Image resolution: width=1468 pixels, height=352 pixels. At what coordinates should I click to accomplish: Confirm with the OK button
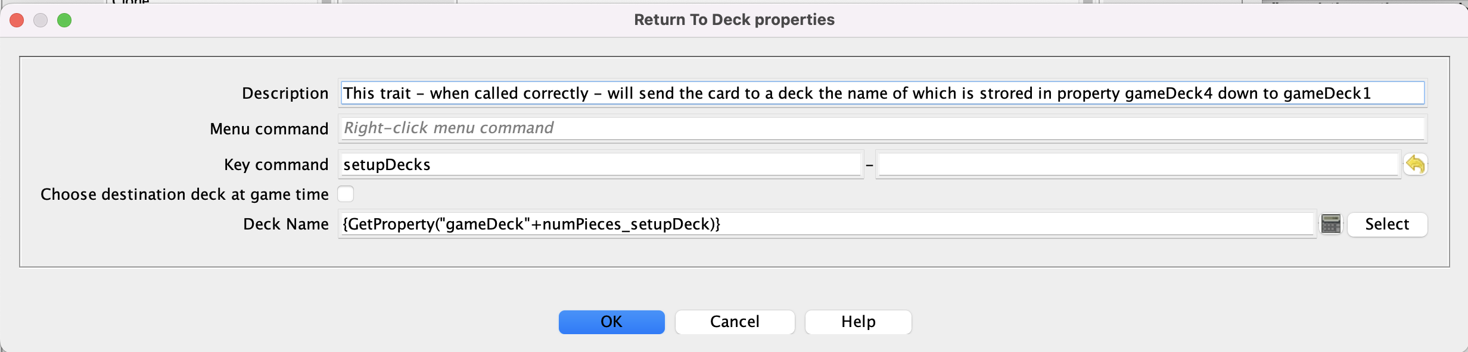point(611,322)
